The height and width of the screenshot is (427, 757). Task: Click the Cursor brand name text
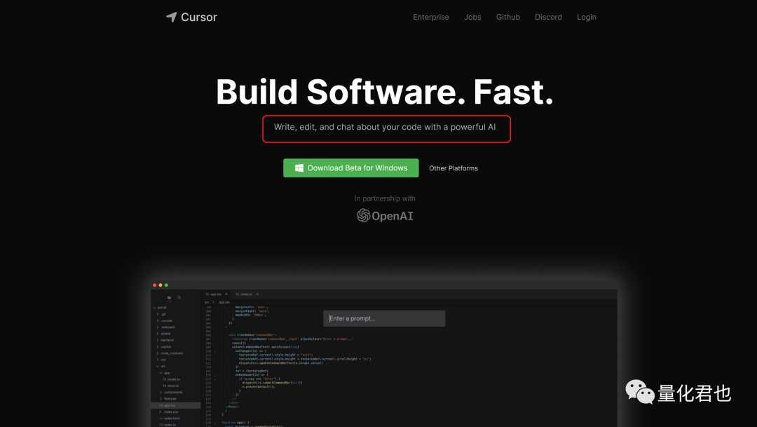coord(199,17)
